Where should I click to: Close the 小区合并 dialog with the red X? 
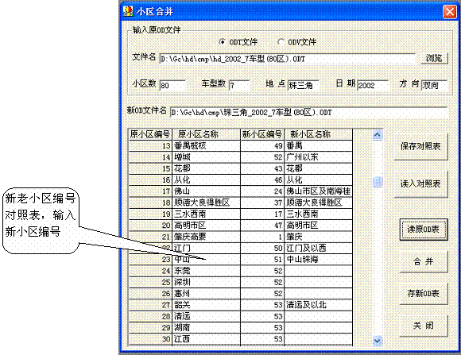pos(450,12)
